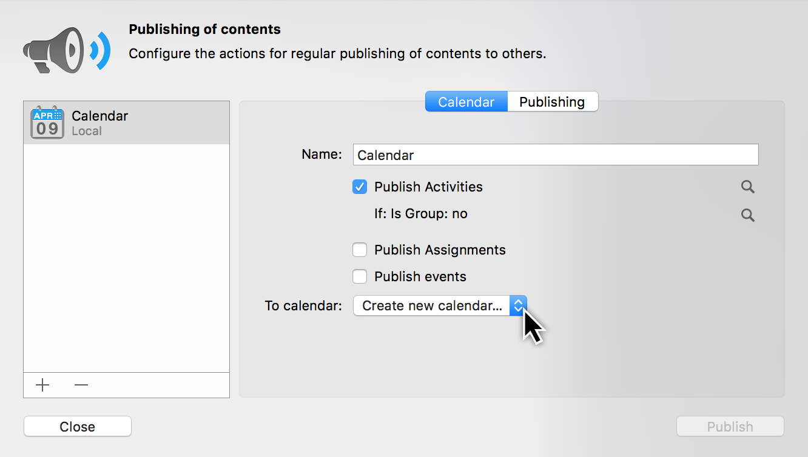Open the search filter beside Publish Activities

[x=747, y=187]
